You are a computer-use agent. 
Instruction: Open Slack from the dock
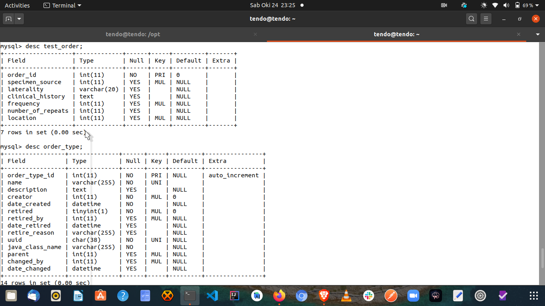point(369,296)
